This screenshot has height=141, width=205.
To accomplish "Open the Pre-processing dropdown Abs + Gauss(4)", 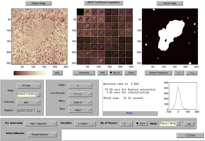I will (x=40, y=123).
